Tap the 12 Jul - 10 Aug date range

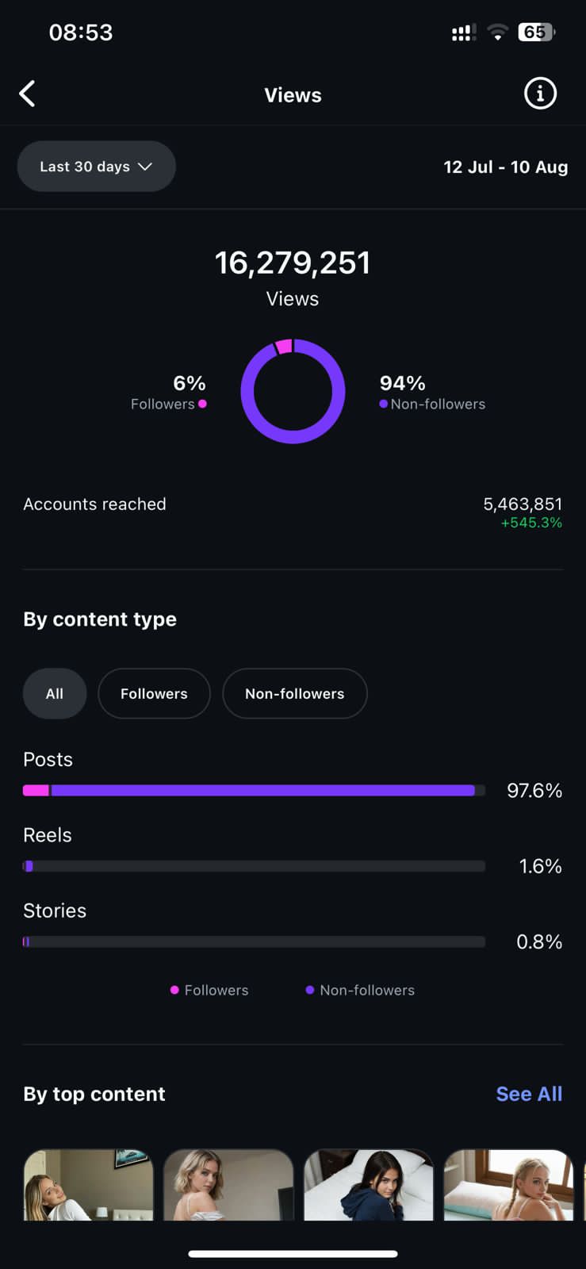click(505, 167)
